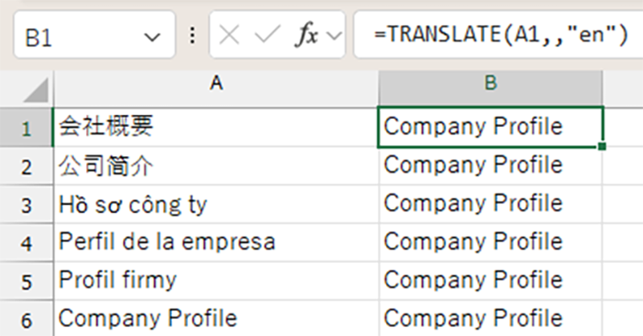Select row 4 header

pos(26,242)
